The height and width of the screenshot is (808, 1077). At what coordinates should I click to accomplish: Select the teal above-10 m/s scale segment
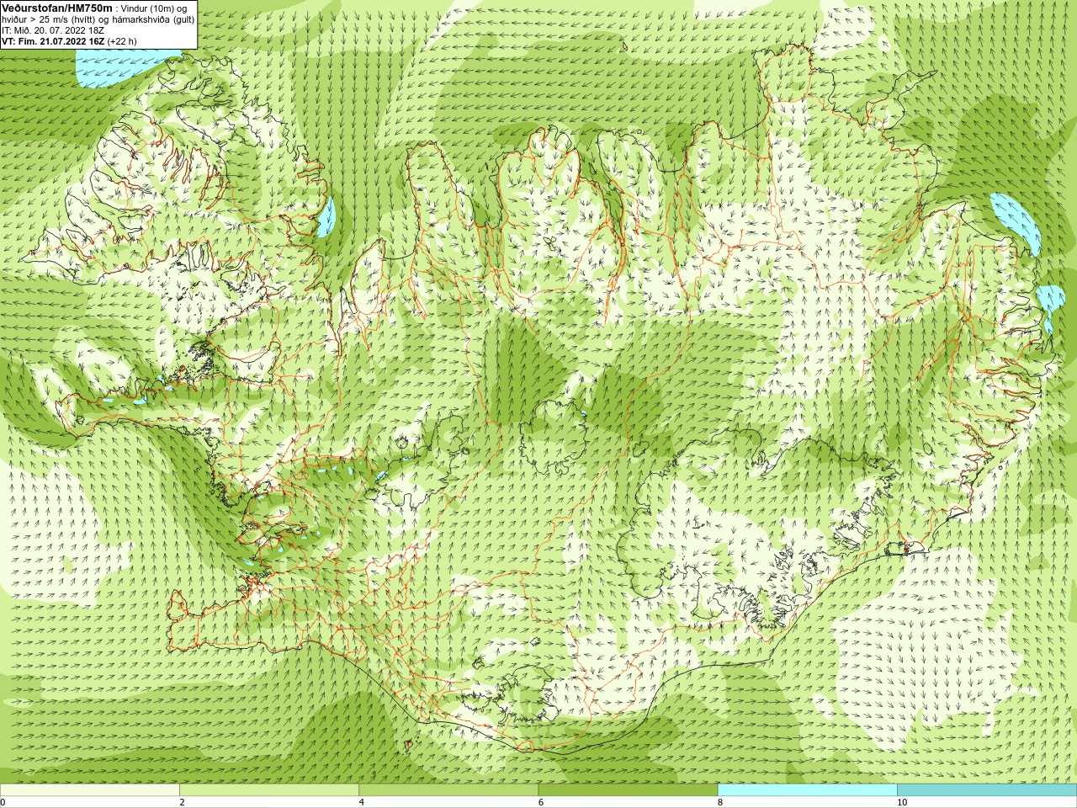pyautogui.click(x=987, y=790)
